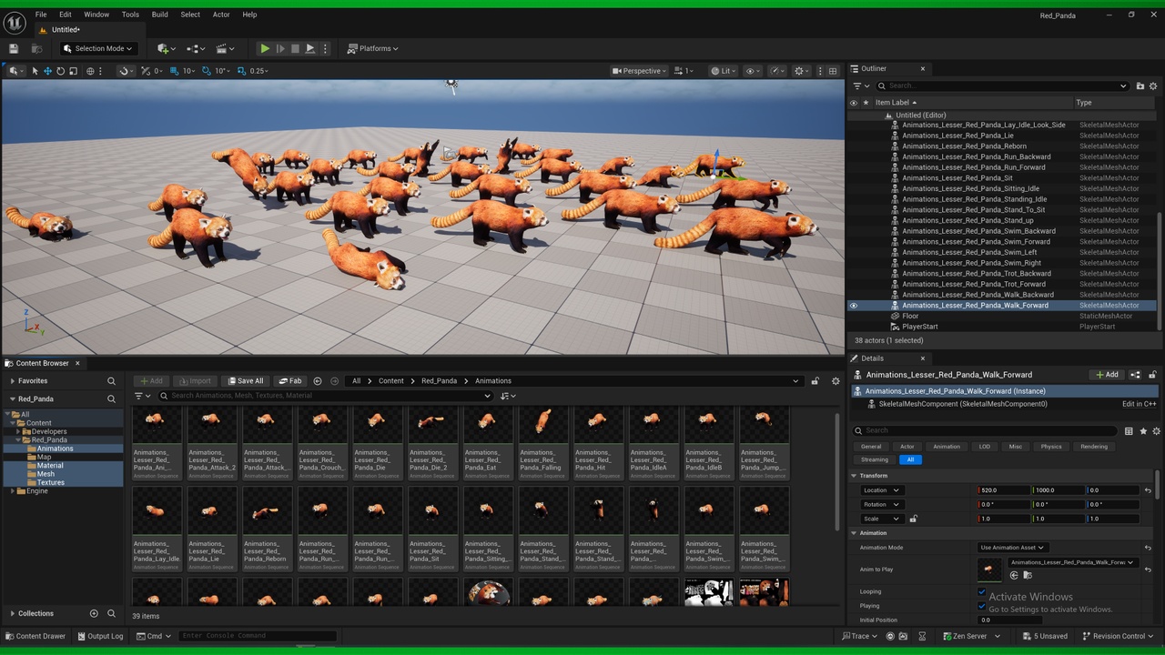Open the Blueprints dropdown in the main toolbar
This screenshot has height=655, width=1165.
(x=196, y=48)
